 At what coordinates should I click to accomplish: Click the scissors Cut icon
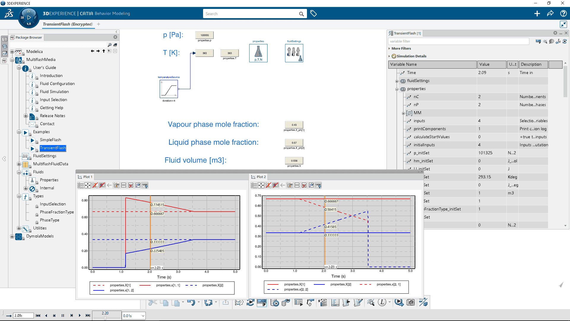pos(152,303)
